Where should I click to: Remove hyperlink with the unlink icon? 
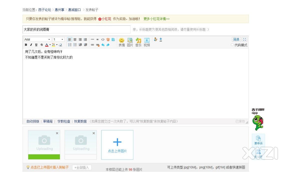click(97, 45)
